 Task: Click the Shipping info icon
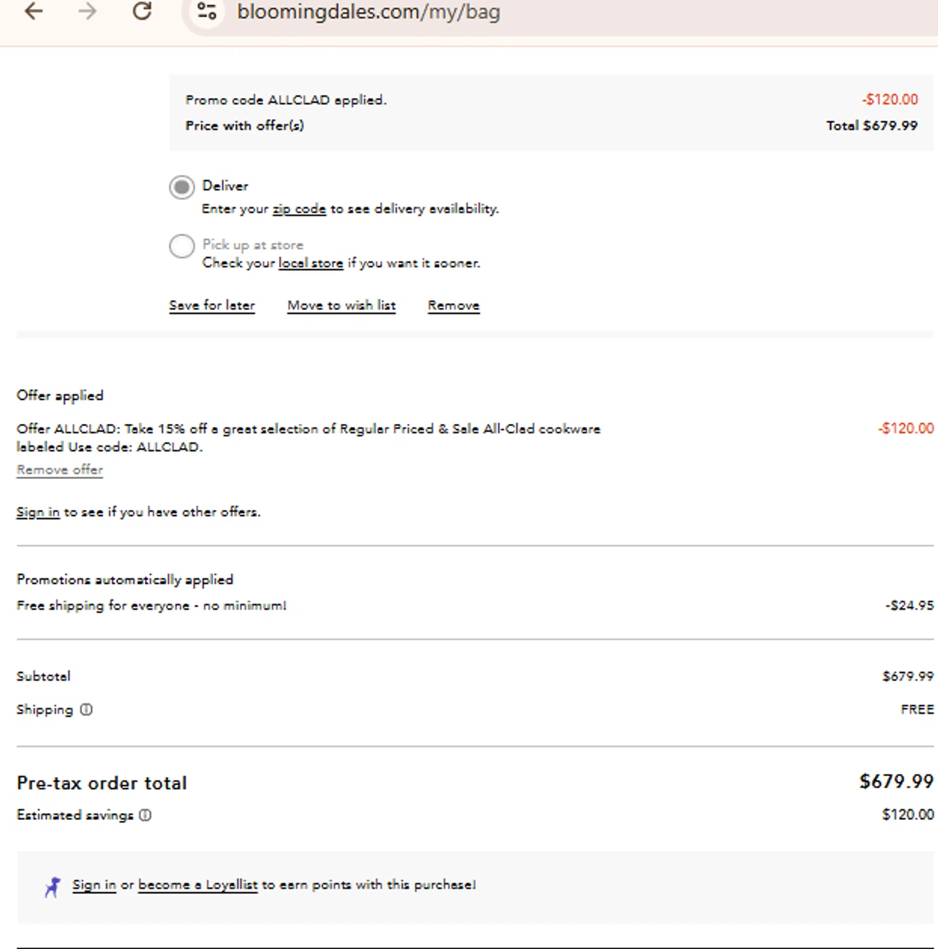pos(87,710)
